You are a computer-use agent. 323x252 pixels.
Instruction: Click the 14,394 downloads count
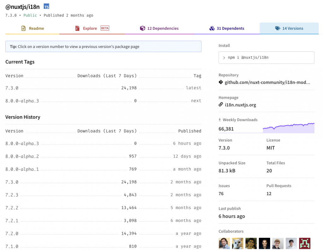click(129, 233)
